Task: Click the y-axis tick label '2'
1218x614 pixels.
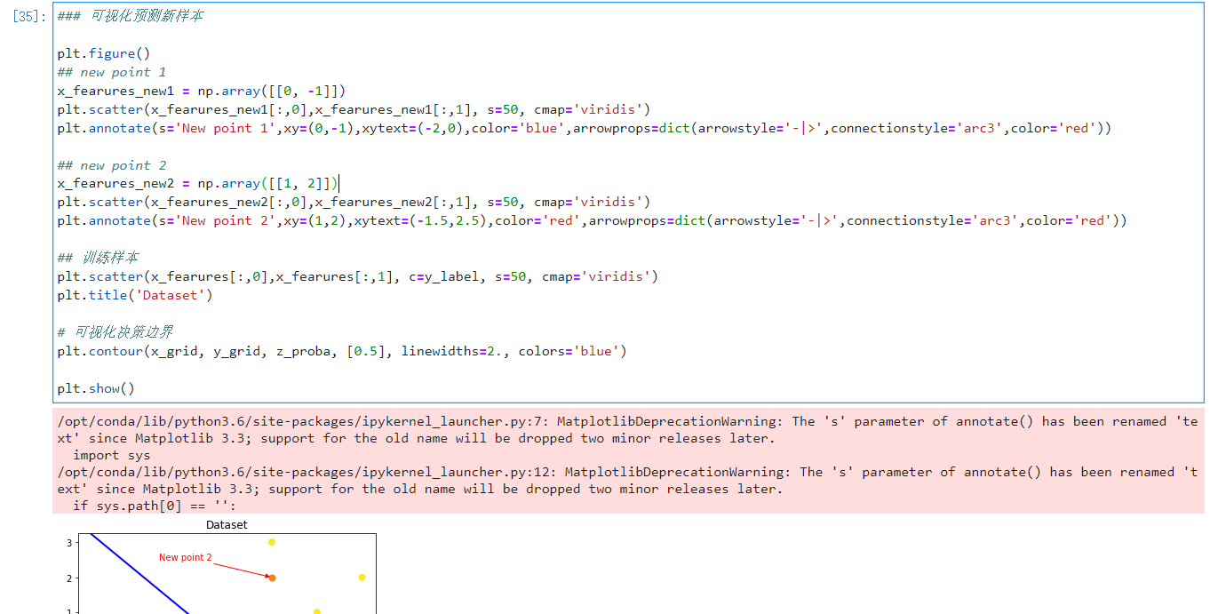Action: [x=68, y=578]
